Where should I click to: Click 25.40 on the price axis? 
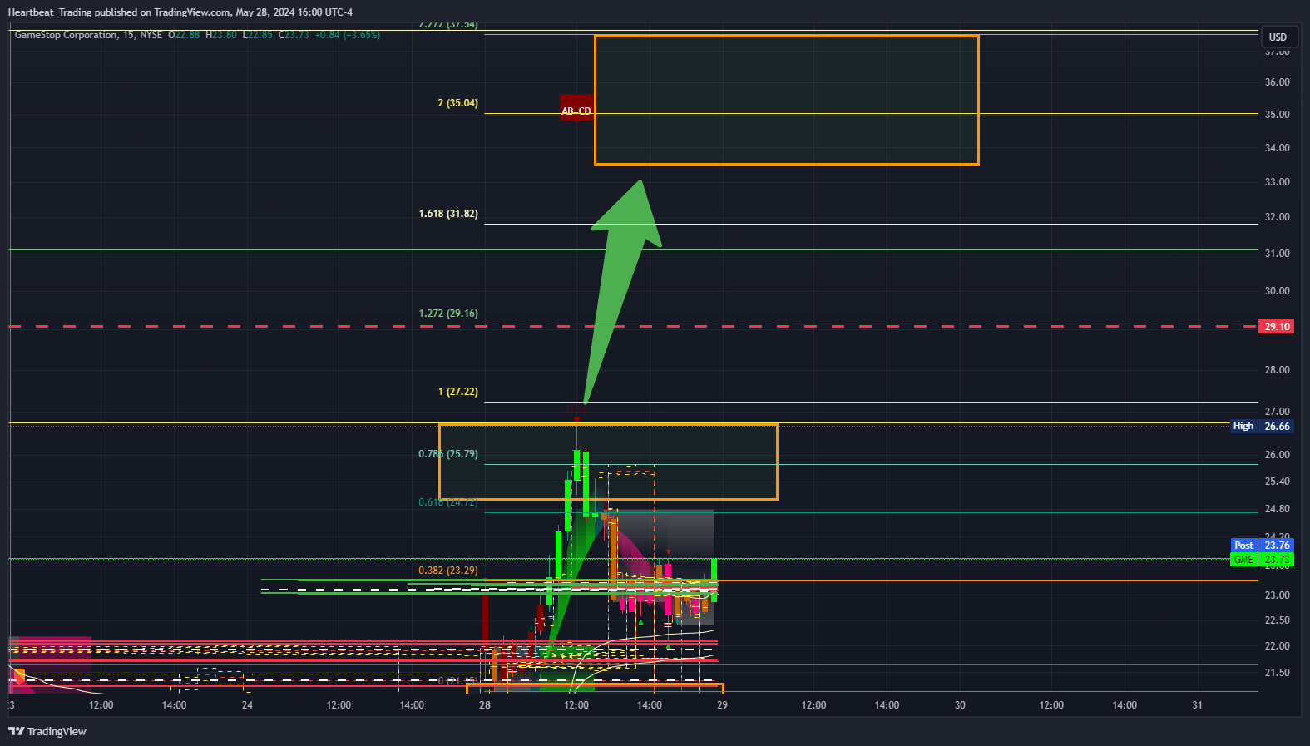(1277, 482)
